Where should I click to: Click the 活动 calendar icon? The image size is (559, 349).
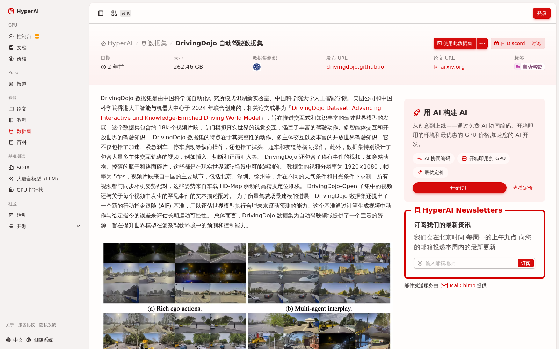[x=11, y=215]
